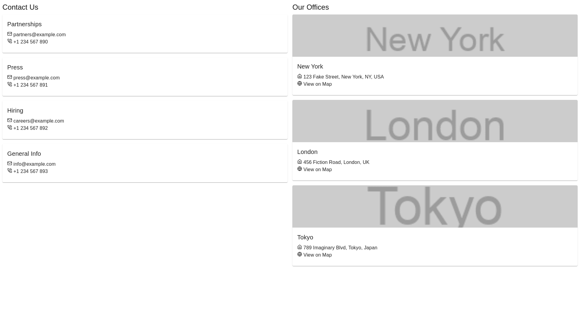The width and height of the screenshot is (580, 326).
Task: Click the Tokyo banner image
Action: (435, 206)
